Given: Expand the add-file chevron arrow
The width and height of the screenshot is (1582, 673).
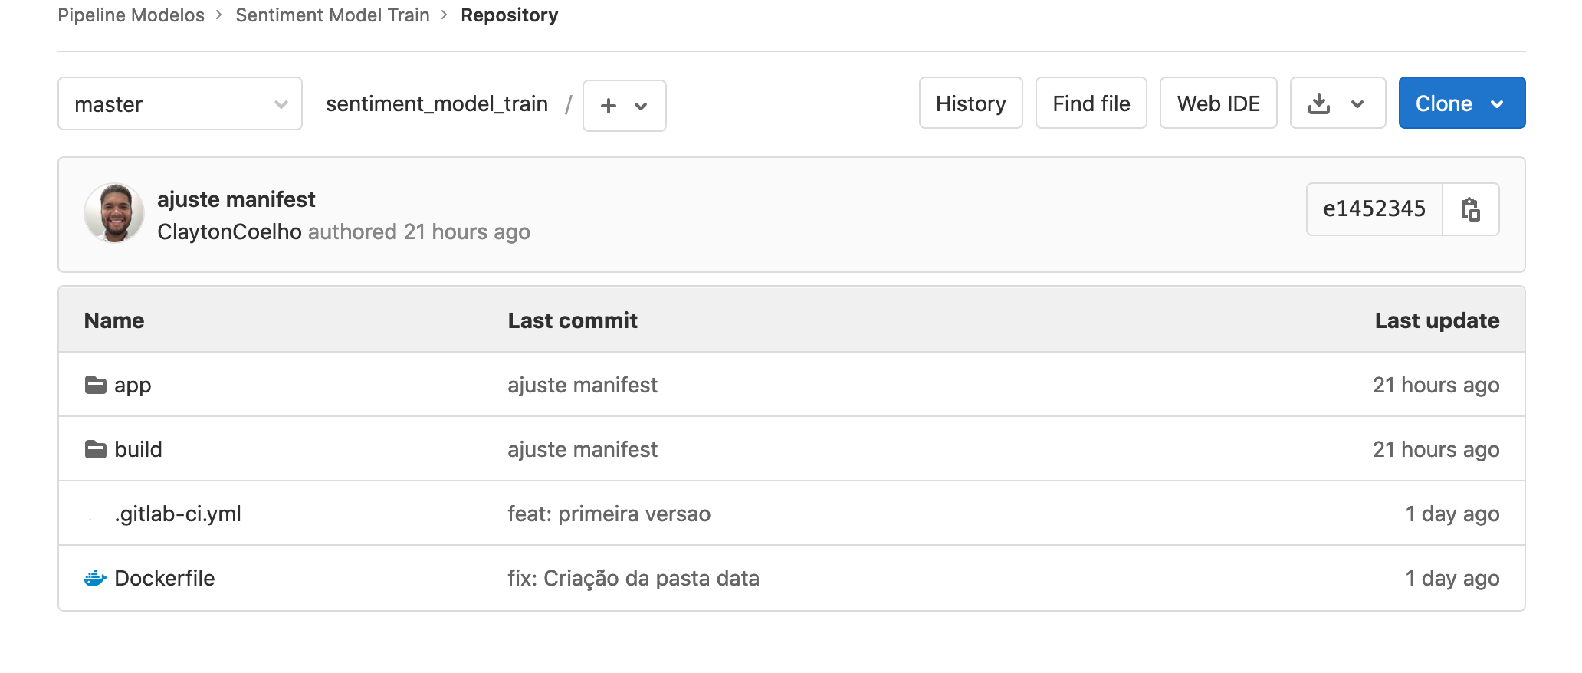Looking at the screenshot, I should [x=641, y=107].
